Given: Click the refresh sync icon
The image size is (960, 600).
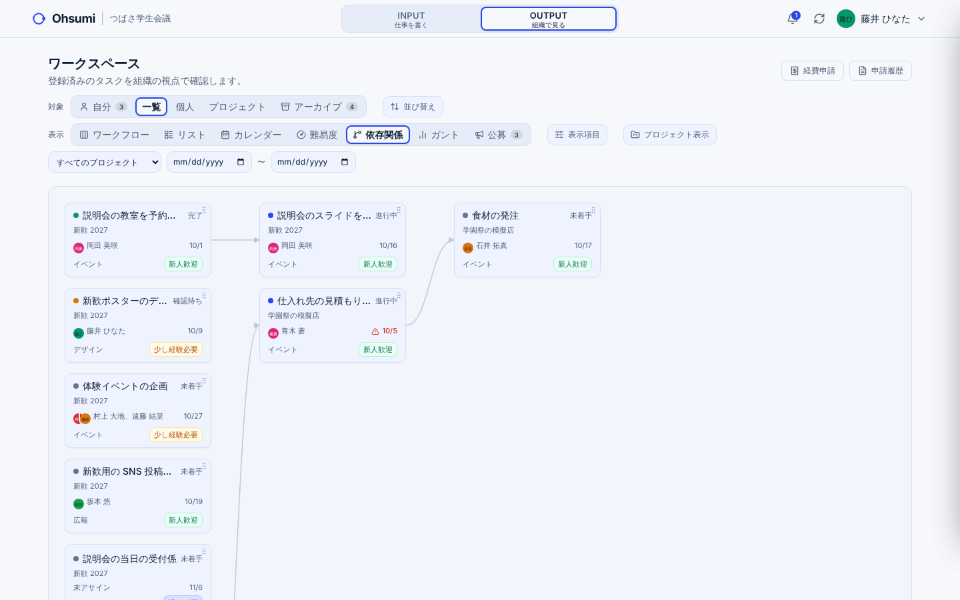Looking at the screenshot, I should 819,19.
